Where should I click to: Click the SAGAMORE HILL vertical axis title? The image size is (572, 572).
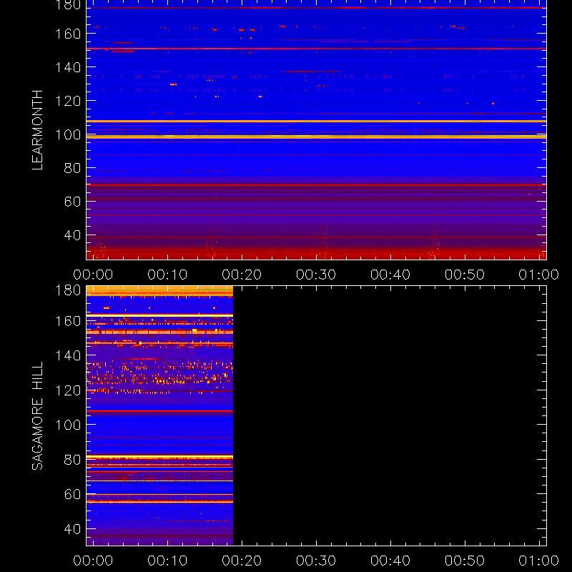click(x=38, y=416)
